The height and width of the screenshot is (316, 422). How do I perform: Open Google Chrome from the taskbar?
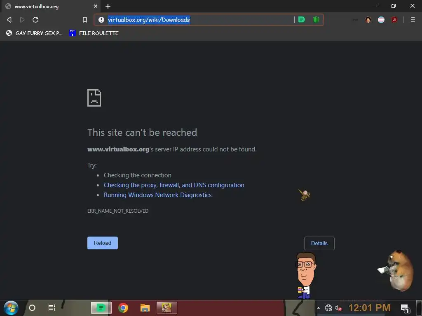click(123, 308)
